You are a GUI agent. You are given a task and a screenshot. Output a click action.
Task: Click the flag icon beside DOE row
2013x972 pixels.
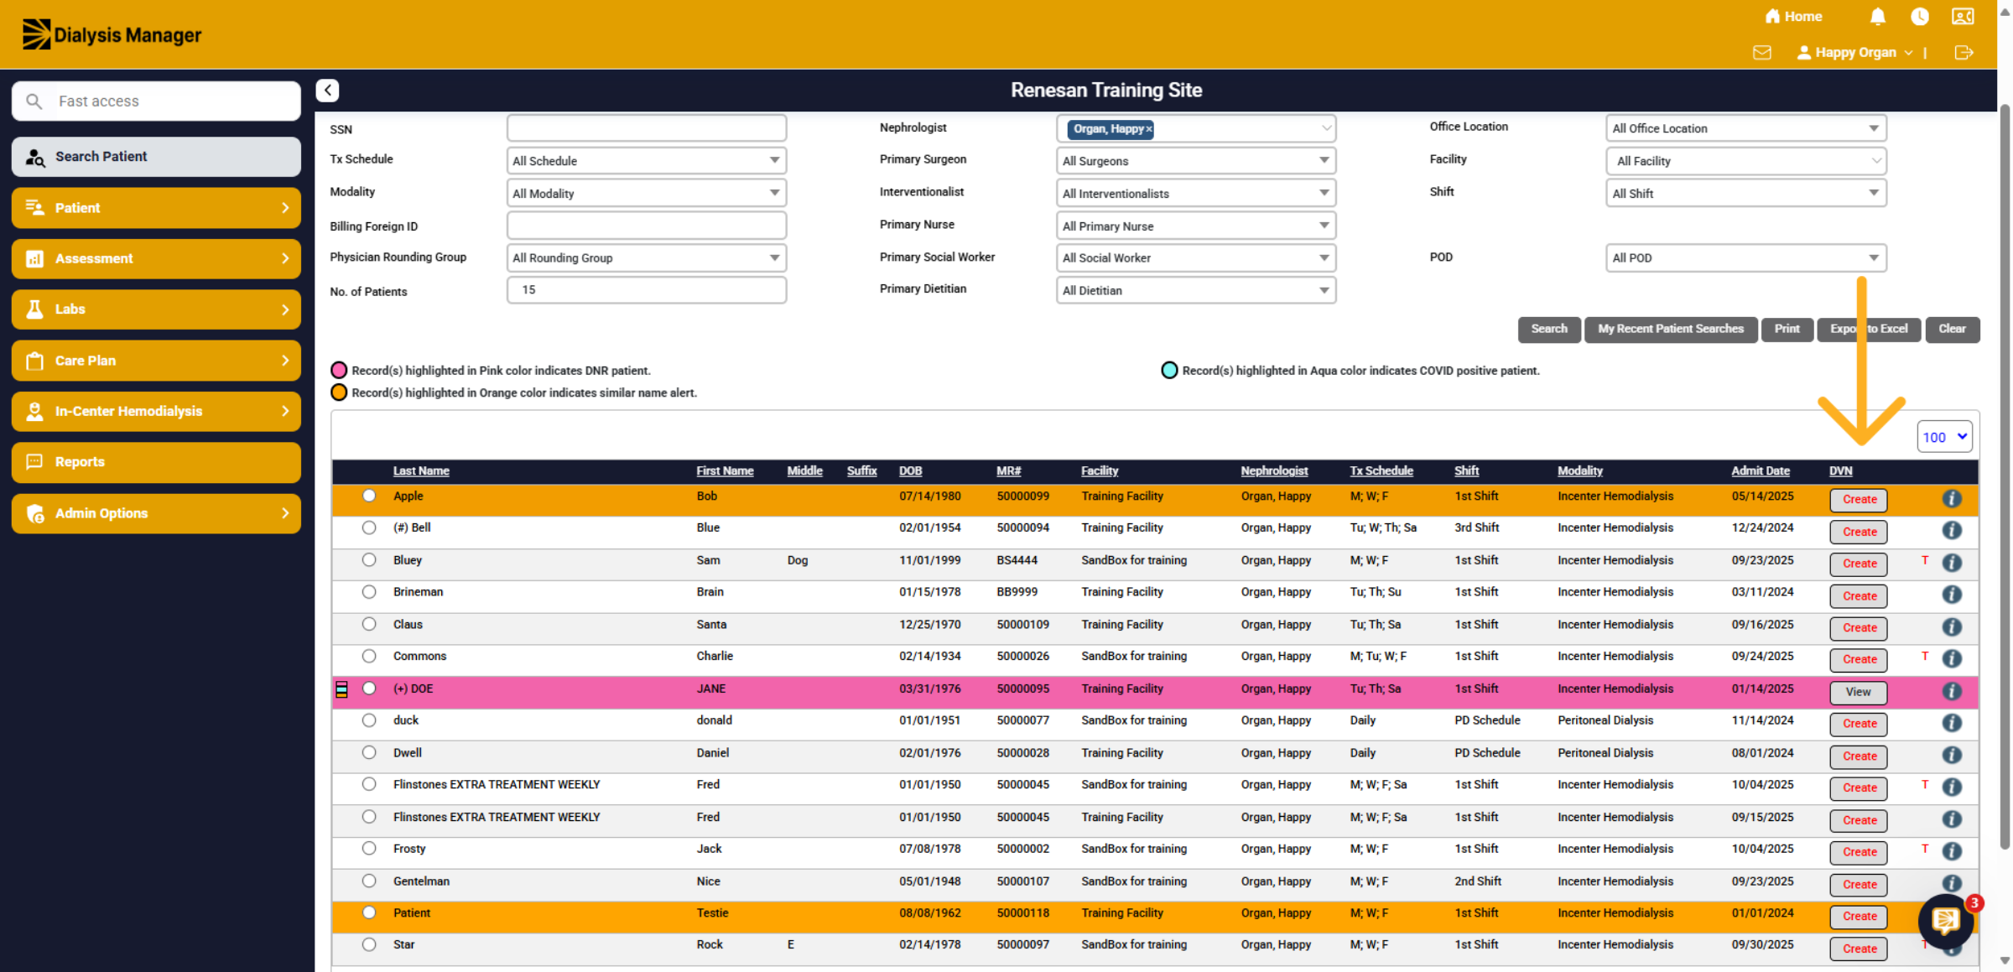pos(341,689)
